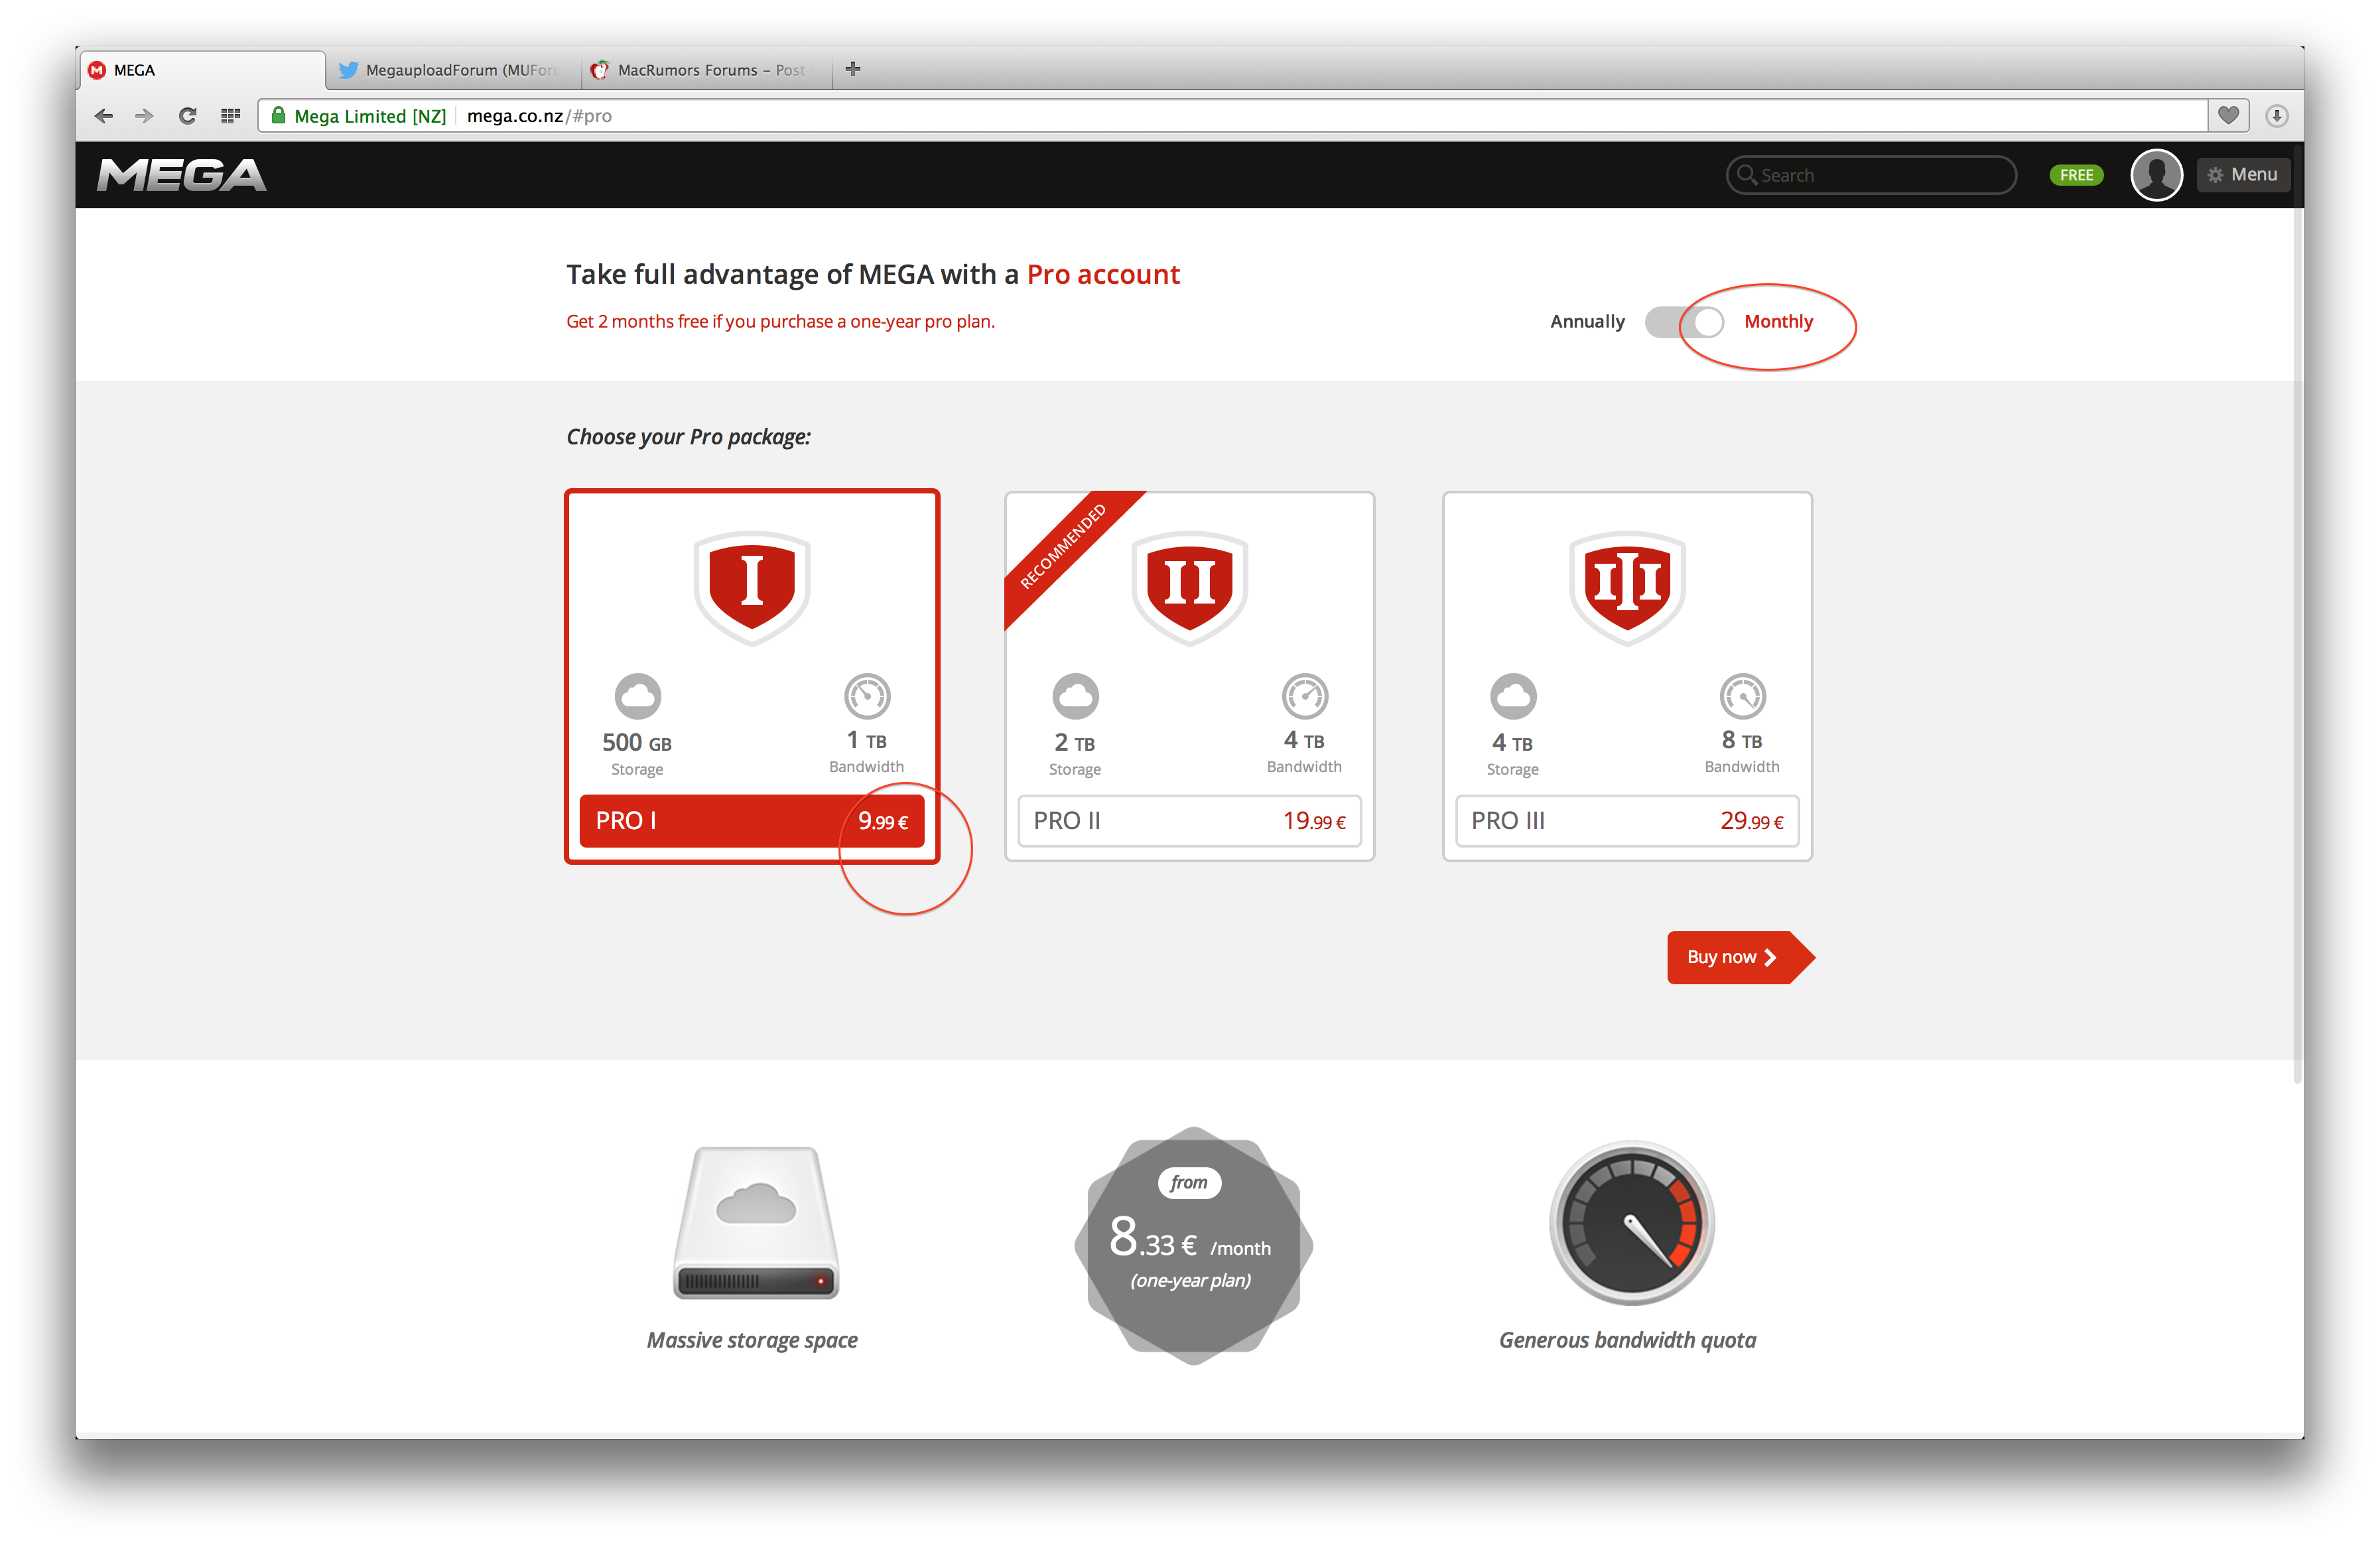The height and width of the screenshot is (1544, 2380).
Task: Click the PRO II shield icon
Action: click(1189, 586)
